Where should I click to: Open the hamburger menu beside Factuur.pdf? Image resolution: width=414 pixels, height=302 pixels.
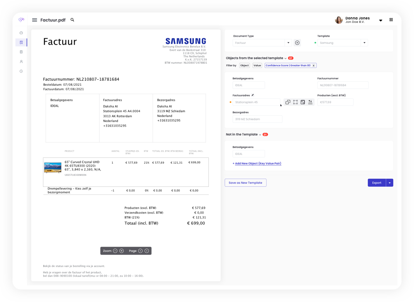click(35, 20)
